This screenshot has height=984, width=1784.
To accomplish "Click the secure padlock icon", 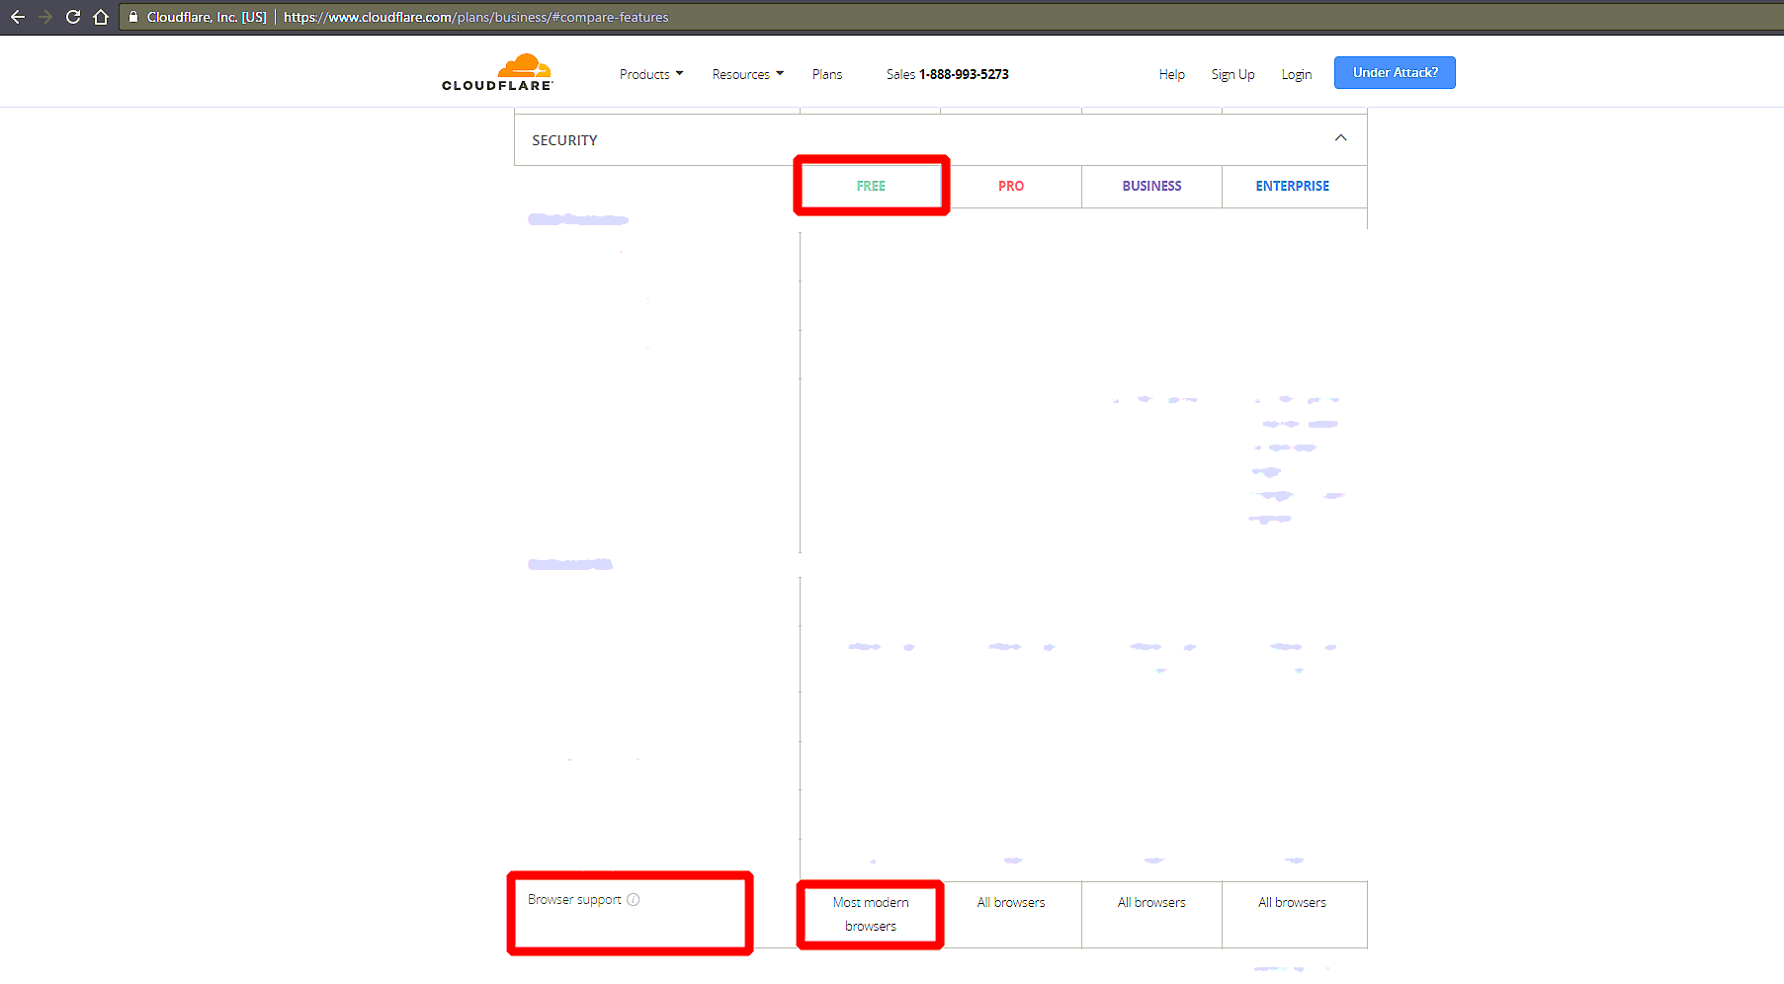I will pyautogui.click(x=133, y=17).
